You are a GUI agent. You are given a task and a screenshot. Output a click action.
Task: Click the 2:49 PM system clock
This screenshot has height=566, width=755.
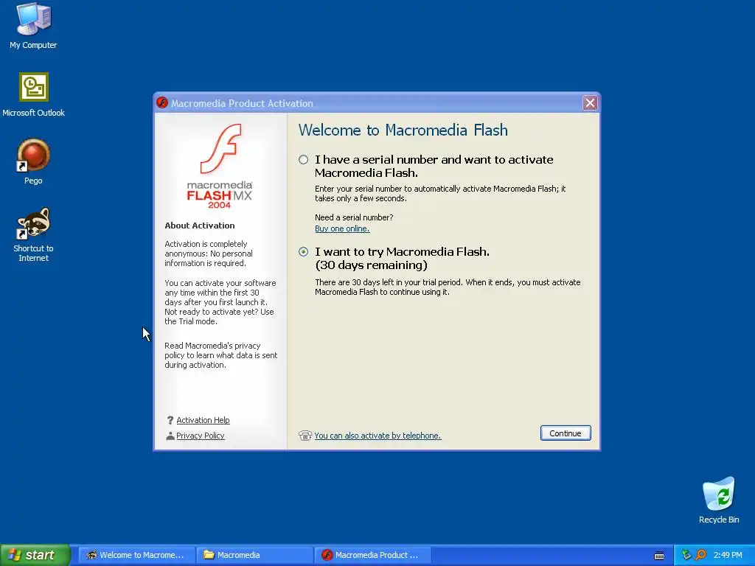click(x=728, y=555)
